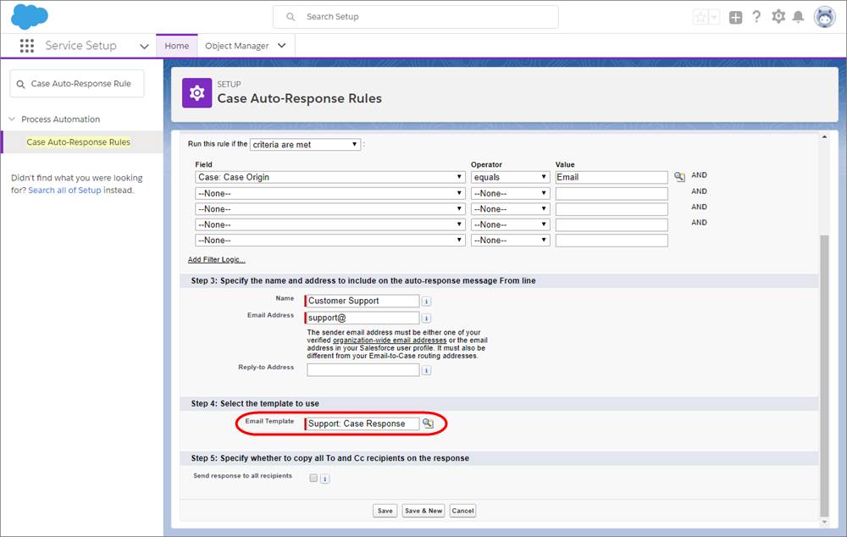Open the fourth row field --None-- dropdown
847x537 pixels.
pyautogui.click(x=330, y=224)
